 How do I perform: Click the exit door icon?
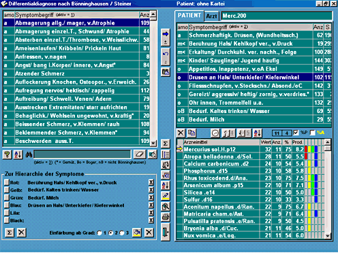166,232
